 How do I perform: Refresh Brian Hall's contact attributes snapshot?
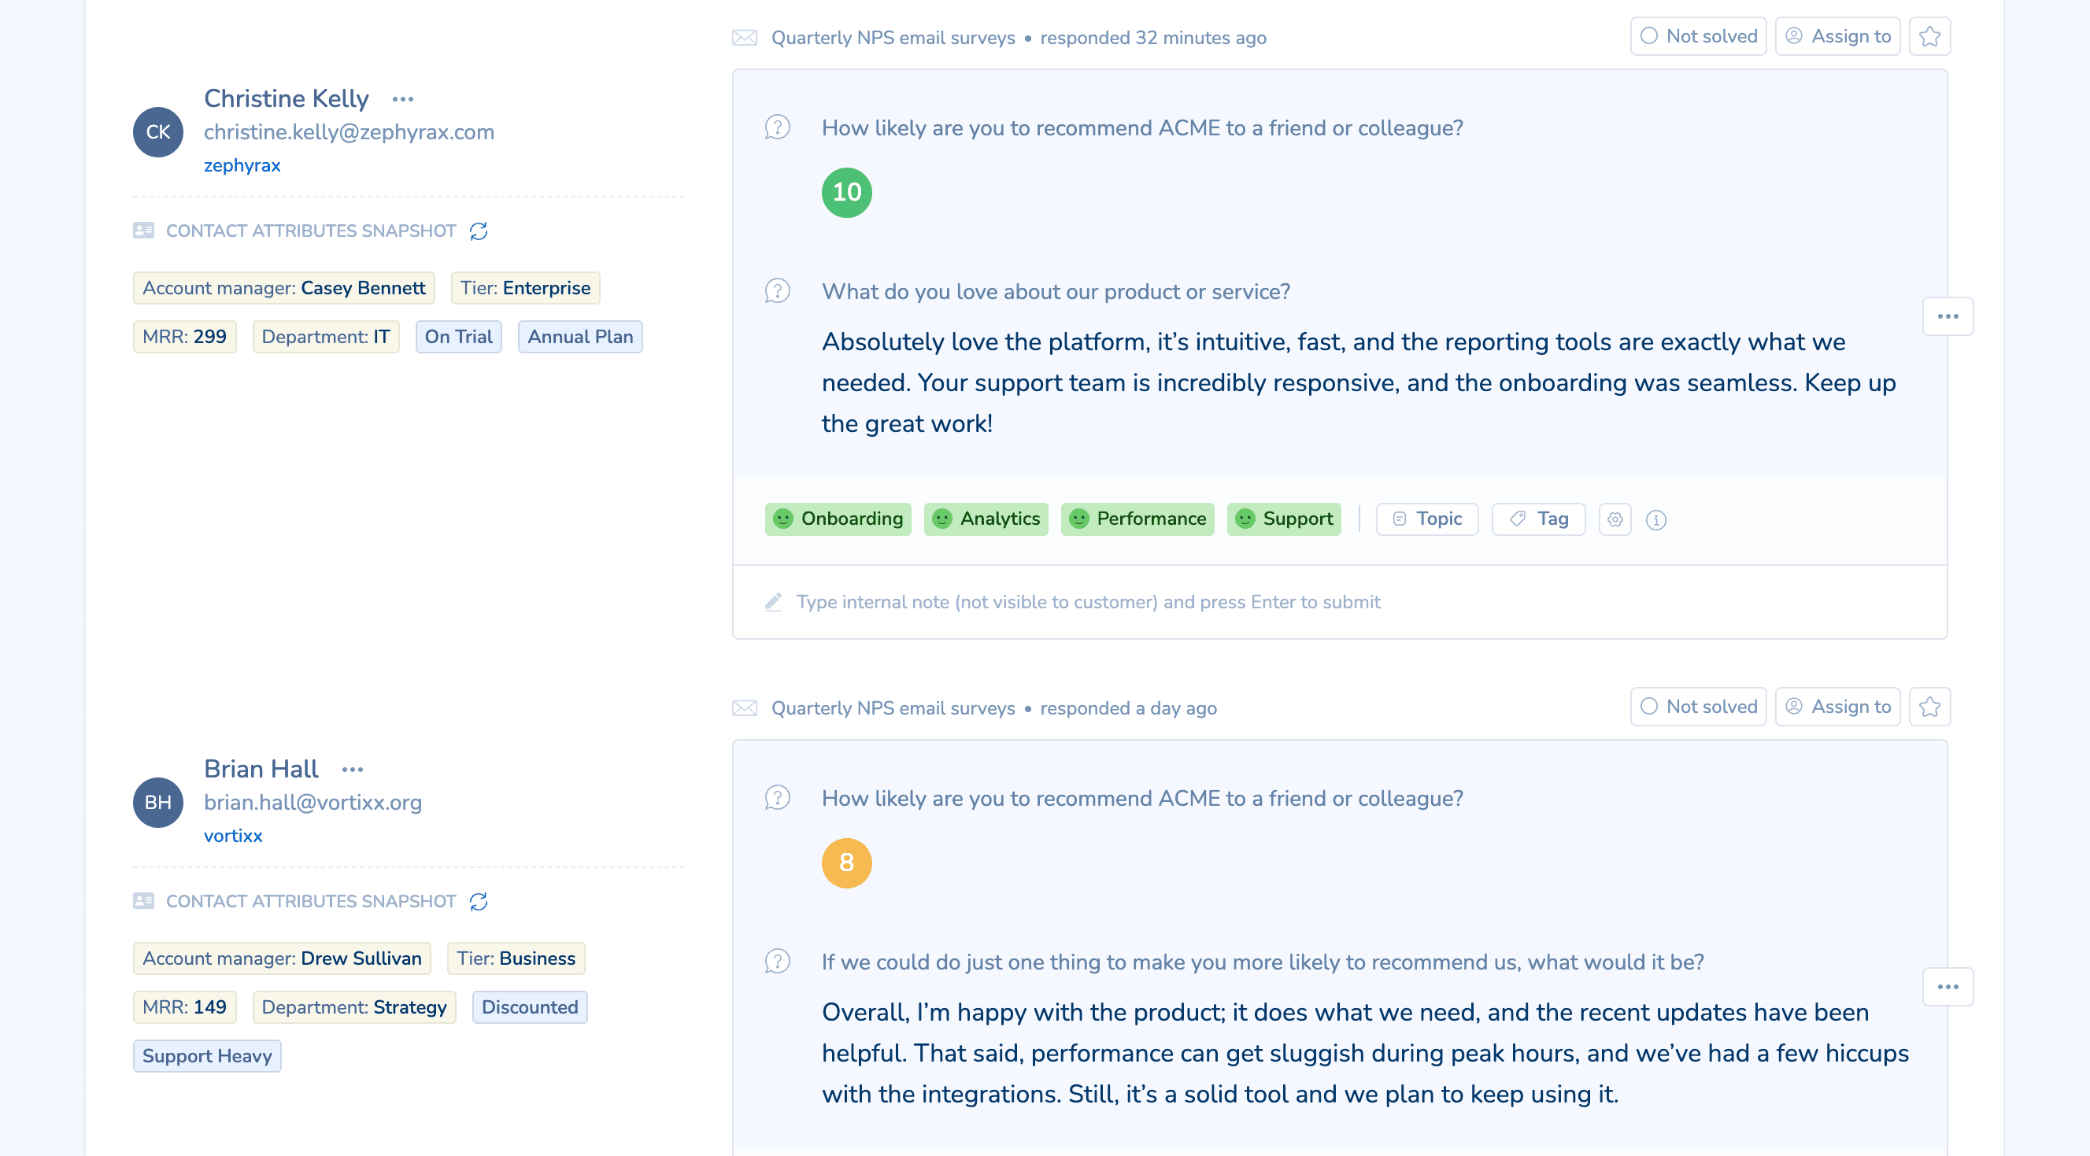(x=478, y=901)
